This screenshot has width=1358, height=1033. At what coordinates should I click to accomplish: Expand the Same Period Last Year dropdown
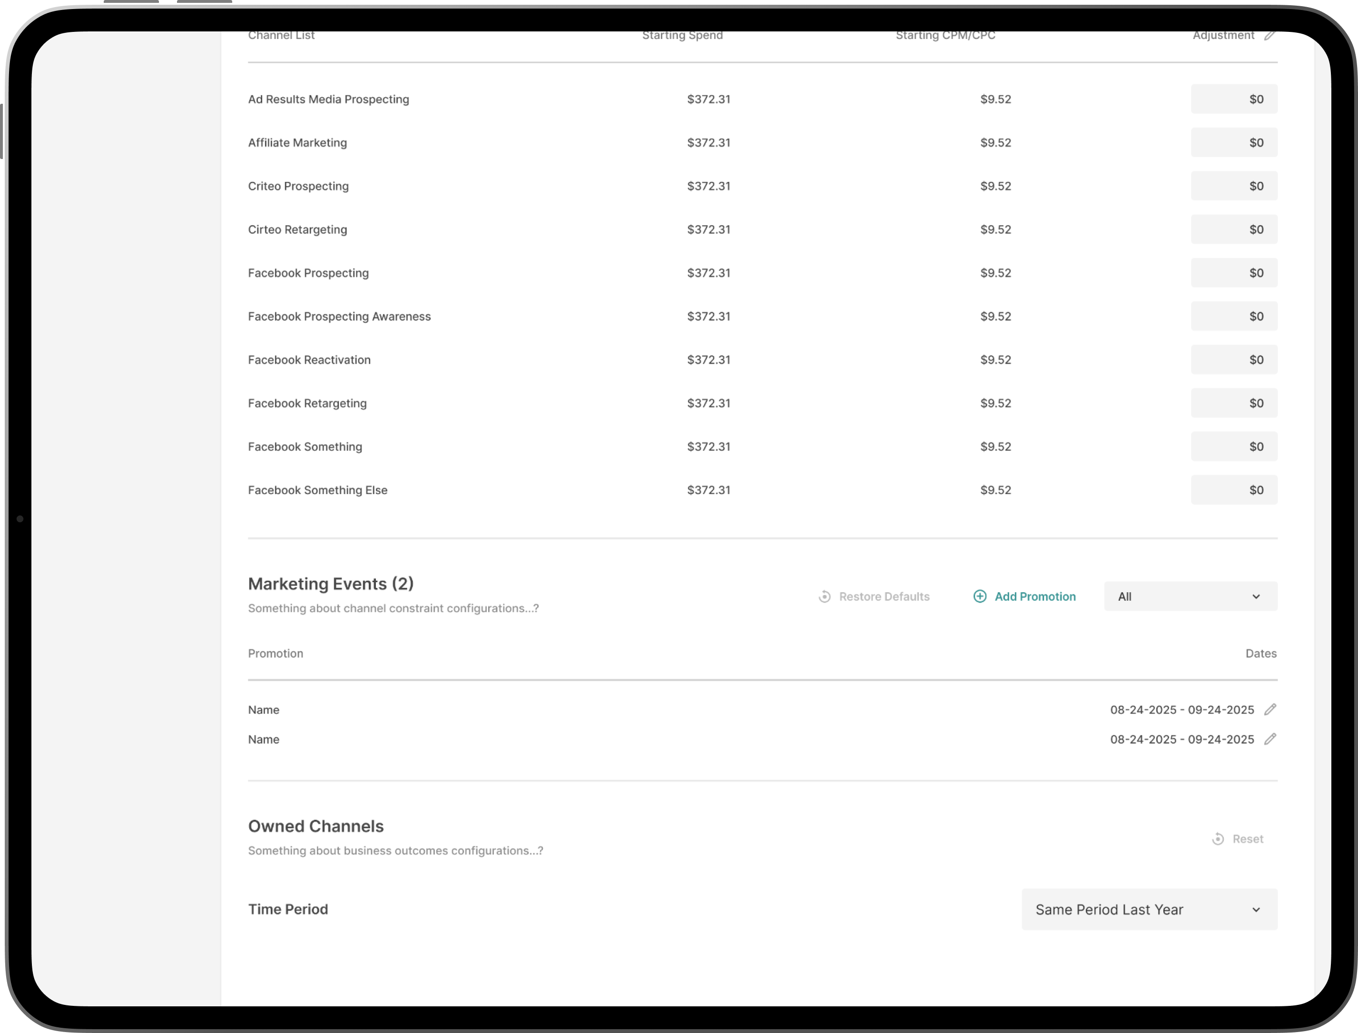click(1149, 909)
